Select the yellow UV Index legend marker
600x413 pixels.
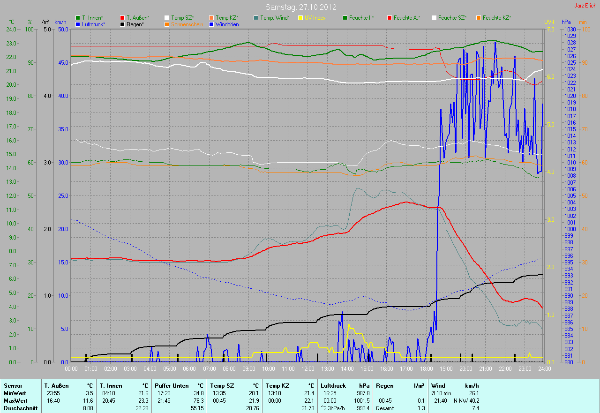[x=300, y=18]
